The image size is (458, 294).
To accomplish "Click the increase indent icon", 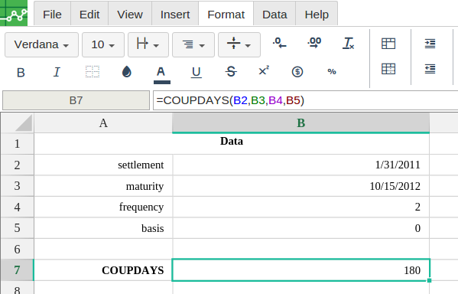I will [x=430, y=44].
